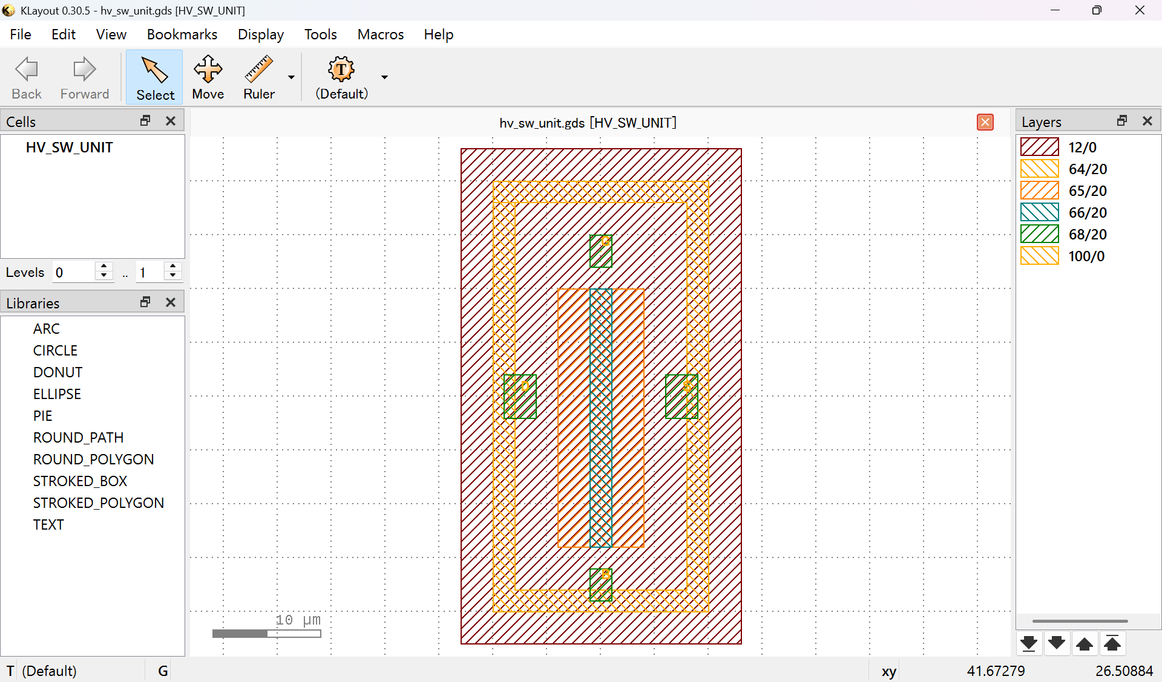Image resolution: width=1162 pixels, height=682 pixels.
Task: Select the HV_SW_UNIT cell
Action: click(x=69, y=147)
